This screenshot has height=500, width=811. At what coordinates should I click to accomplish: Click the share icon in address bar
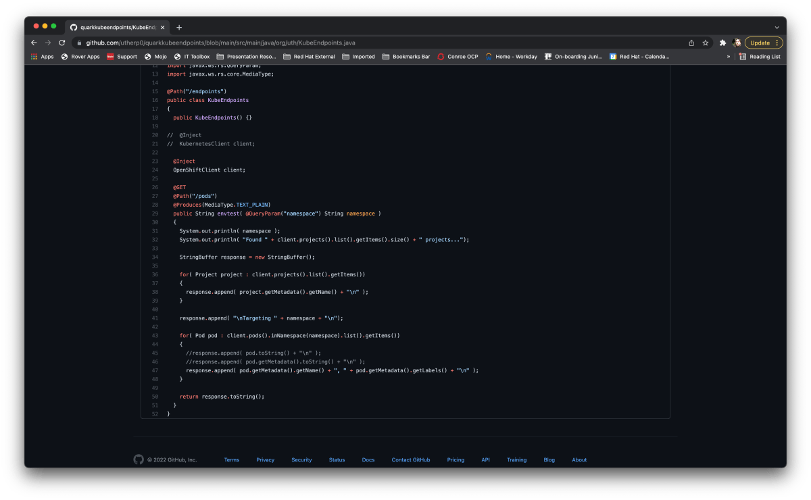click(691, 43)
